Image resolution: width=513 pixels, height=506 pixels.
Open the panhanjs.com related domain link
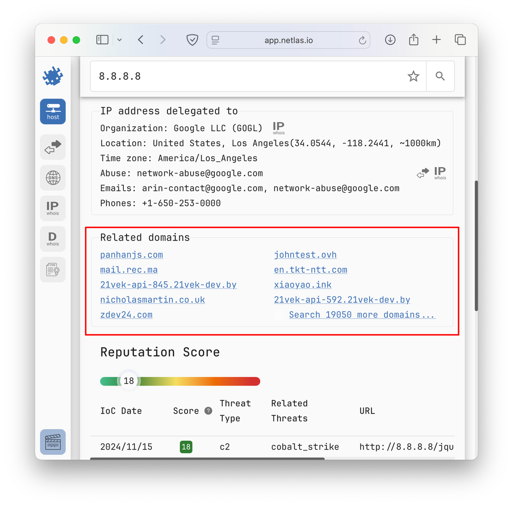131,254
